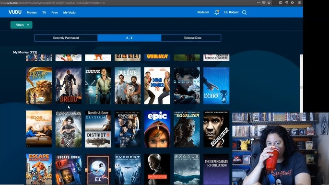Expand the Filters dropdown
329x185 pixels.
point(22,25)
